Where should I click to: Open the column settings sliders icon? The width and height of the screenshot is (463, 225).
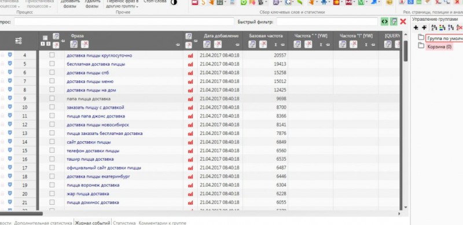(19, 40)
